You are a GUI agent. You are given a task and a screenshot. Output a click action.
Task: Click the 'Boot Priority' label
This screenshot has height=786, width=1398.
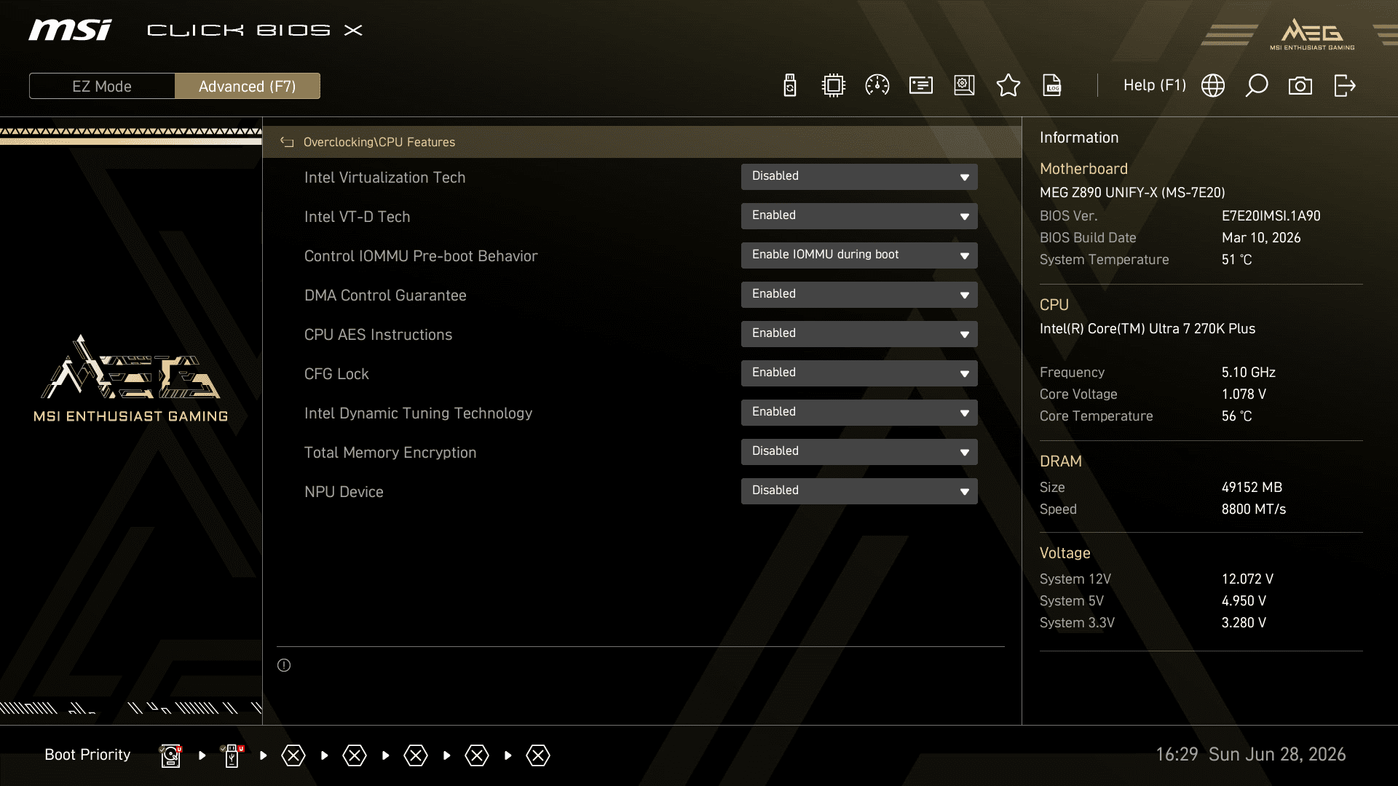click(87, 755)
